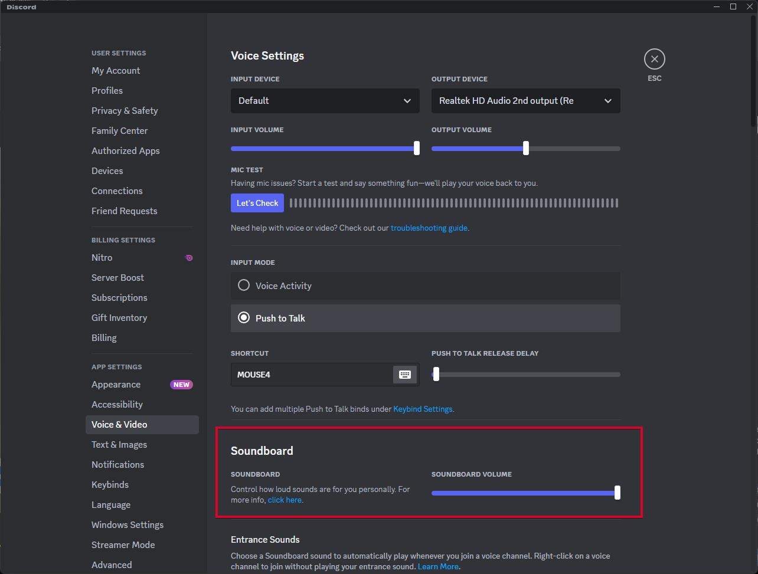Click the Voice Settings heading

pos(267,56)
